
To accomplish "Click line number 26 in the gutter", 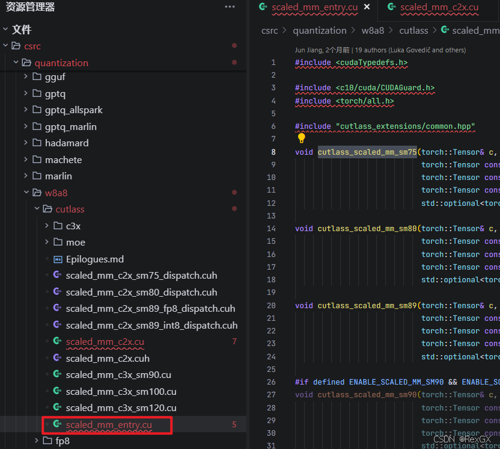I will tap(271, 382).
